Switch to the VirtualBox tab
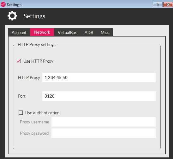The height and width of the screenshot is (159, 173). [x=67, y=32]
